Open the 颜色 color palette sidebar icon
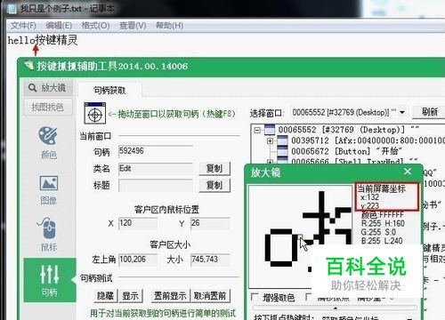Screen dimensions: 445x320 [x=48, y=142]
